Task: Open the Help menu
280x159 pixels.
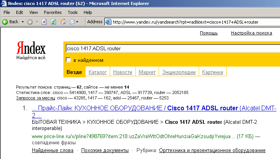Action: (x=87, y=12)
